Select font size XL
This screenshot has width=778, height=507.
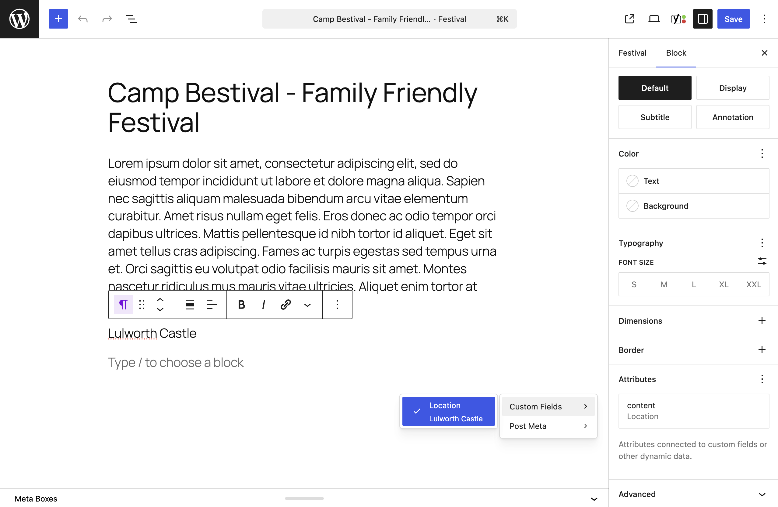pos(724,284)
